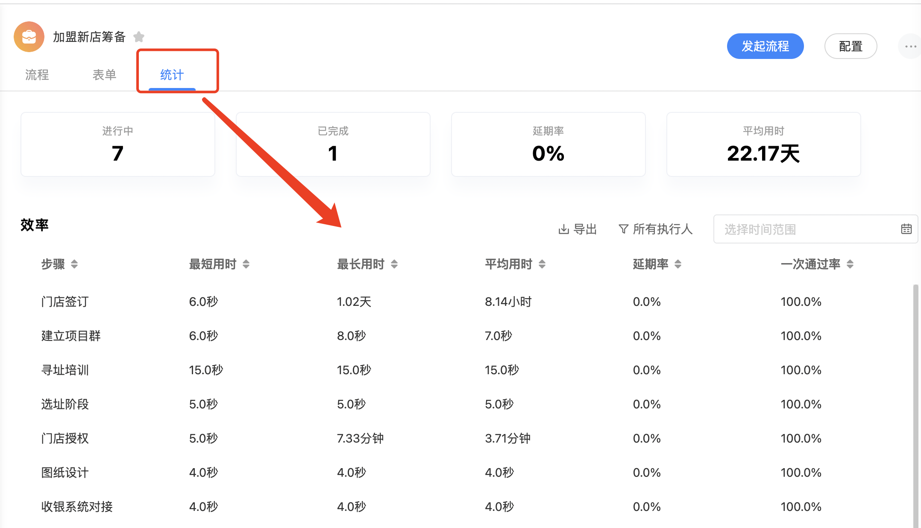Click the 选择时间范围 date input
921x528 pixels.
pyautogui.click(x=803, y=229)
